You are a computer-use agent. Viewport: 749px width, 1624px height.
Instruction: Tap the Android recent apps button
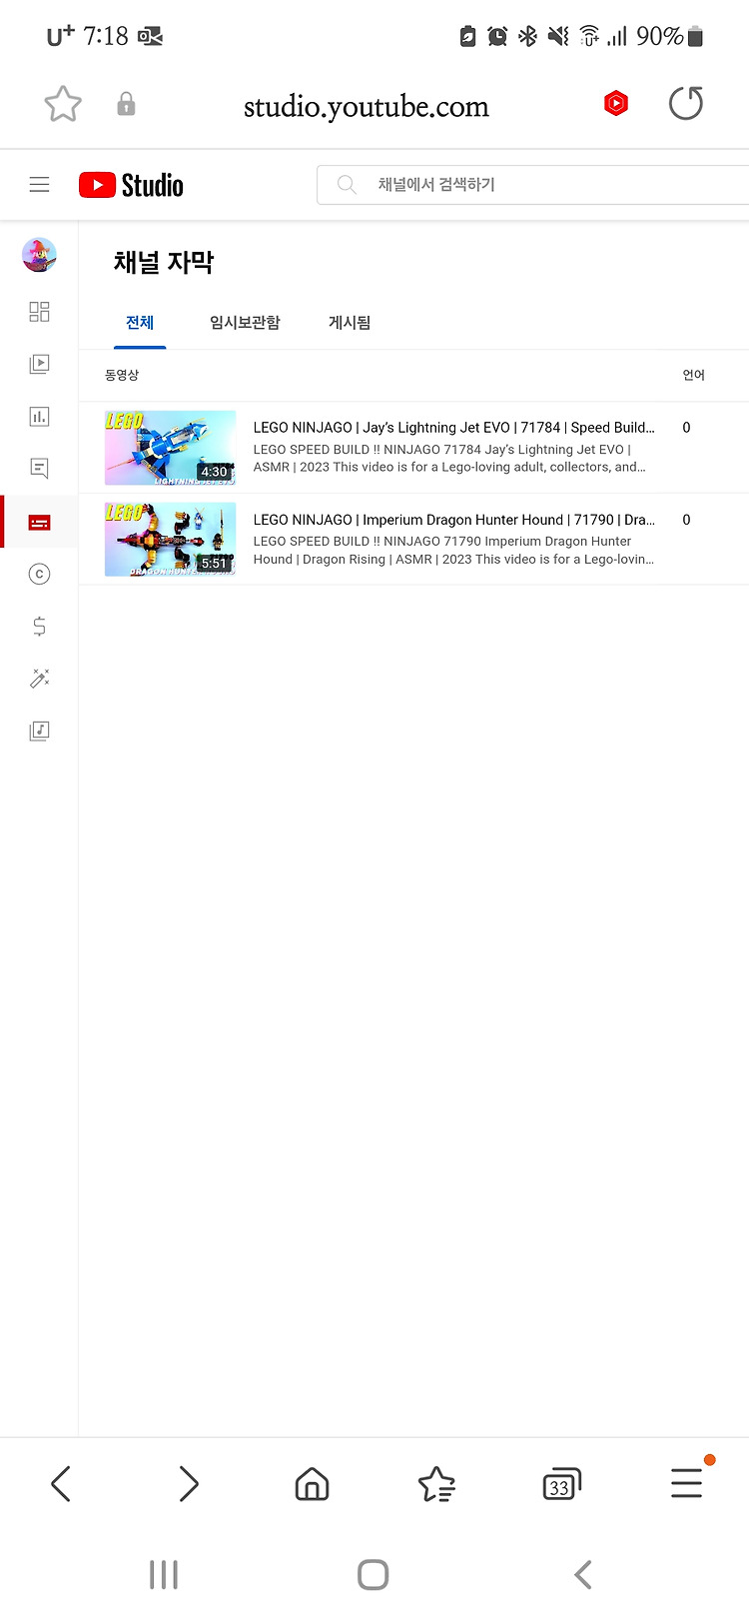pyautogui.click(x=164, y=1575)
